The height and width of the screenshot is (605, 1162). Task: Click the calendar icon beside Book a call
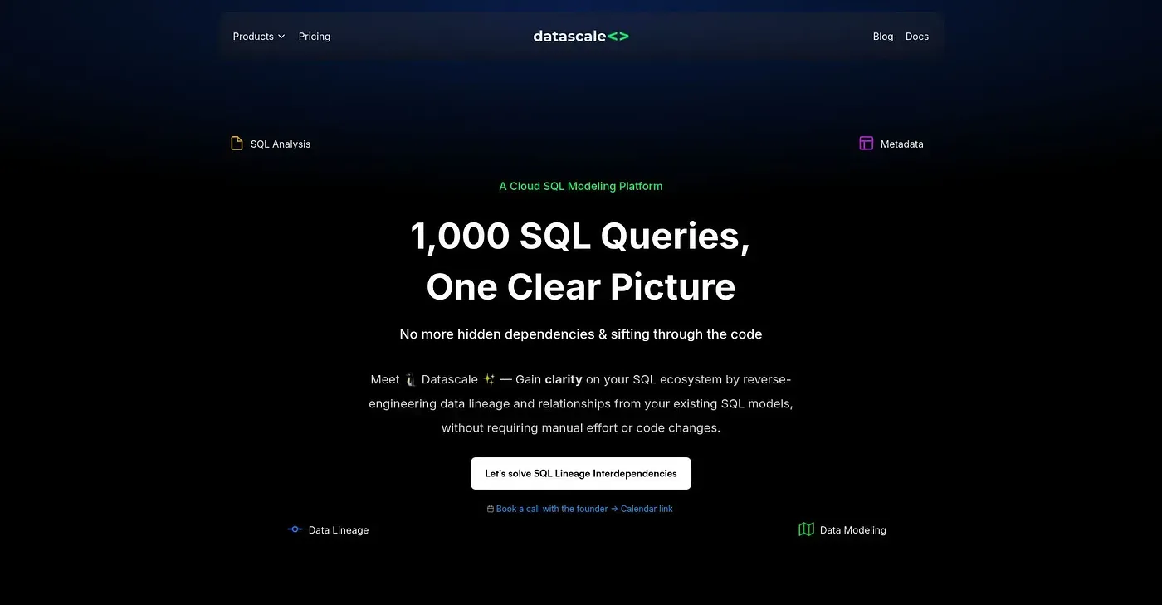(491, 510)
